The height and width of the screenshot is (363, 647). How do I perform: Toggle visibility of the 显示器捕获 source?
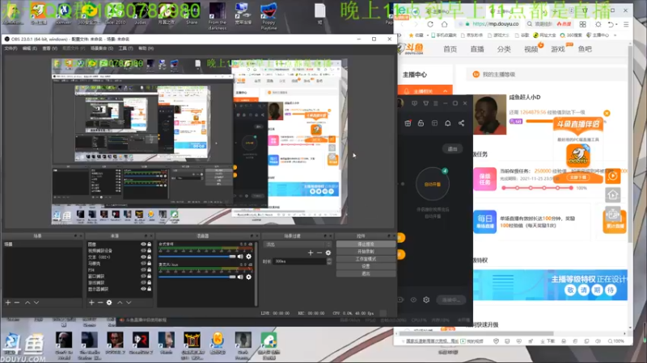(143, 289)
